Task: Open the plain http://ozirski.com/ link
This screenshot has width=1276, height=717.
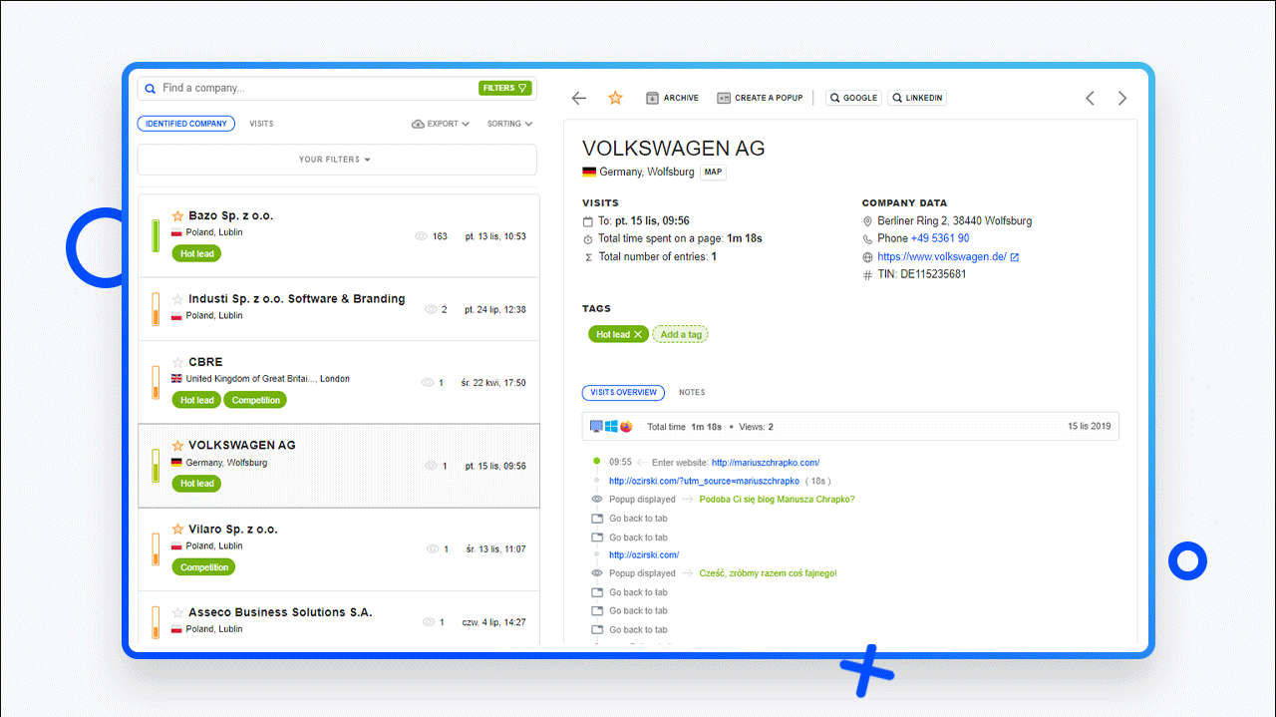Action: pos(644,554)
